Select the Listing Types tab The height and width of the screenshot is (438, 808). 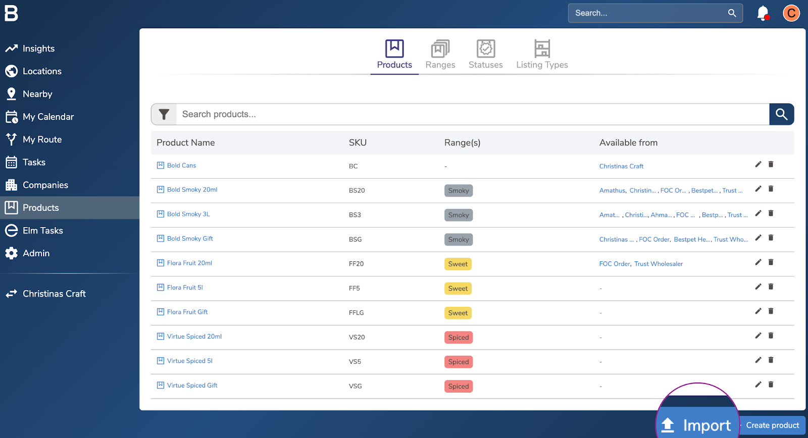[542, 54]
